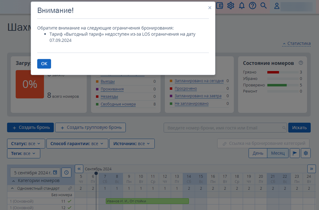Click the Убрано status bar

click(283, 79)
